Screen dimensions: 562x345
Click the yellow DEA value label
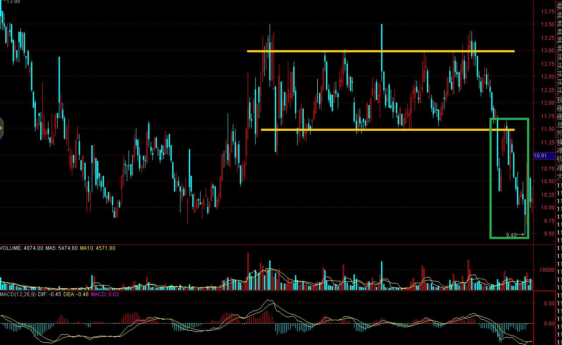(x=76, y=295)
